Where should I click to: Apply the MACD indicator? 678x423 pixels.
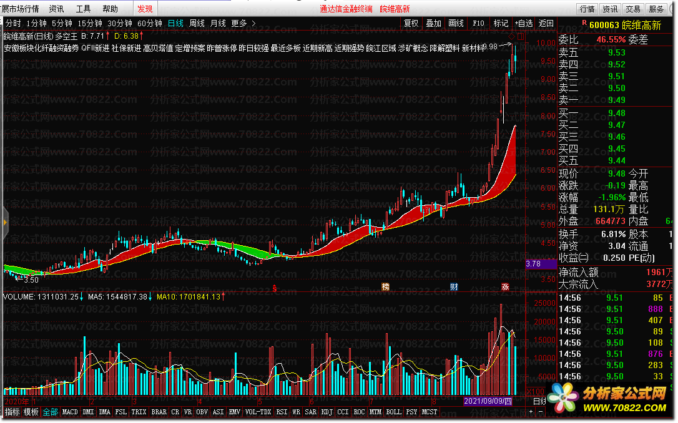(x=70, y=412)
